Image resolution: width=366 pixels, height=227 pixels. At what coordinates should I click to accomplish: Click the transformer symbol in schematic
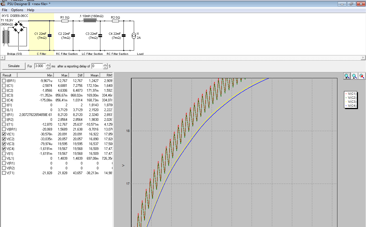6,37
